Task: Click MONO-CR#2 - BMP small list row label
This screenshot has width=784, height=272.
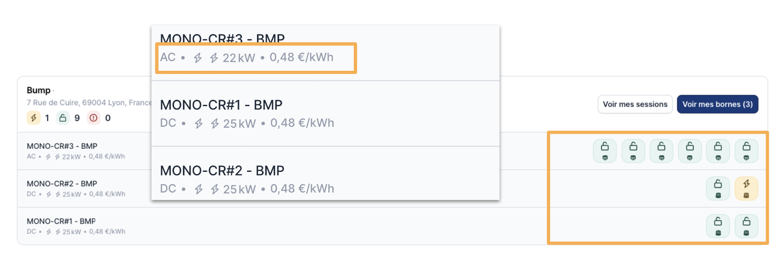Action: tap(62, 184)
